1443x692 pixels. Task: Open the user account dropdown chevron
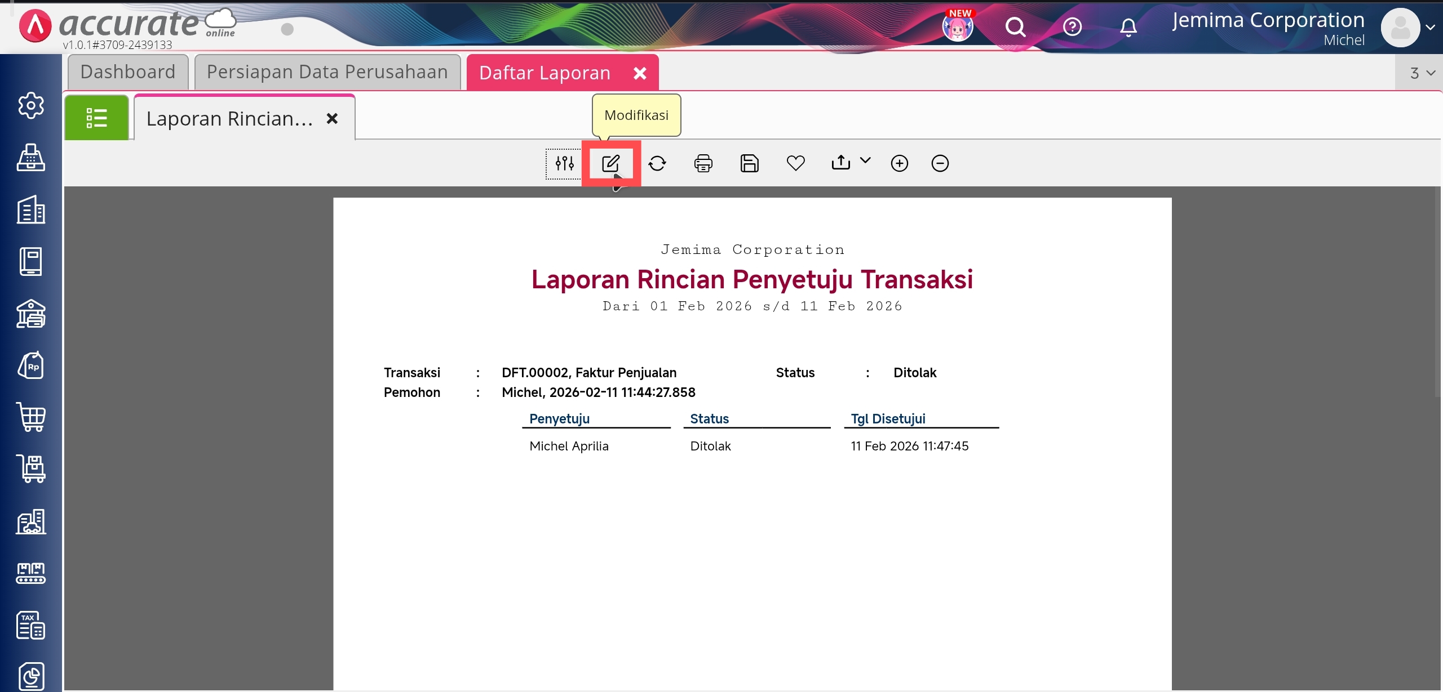[x=1430, y=27]
